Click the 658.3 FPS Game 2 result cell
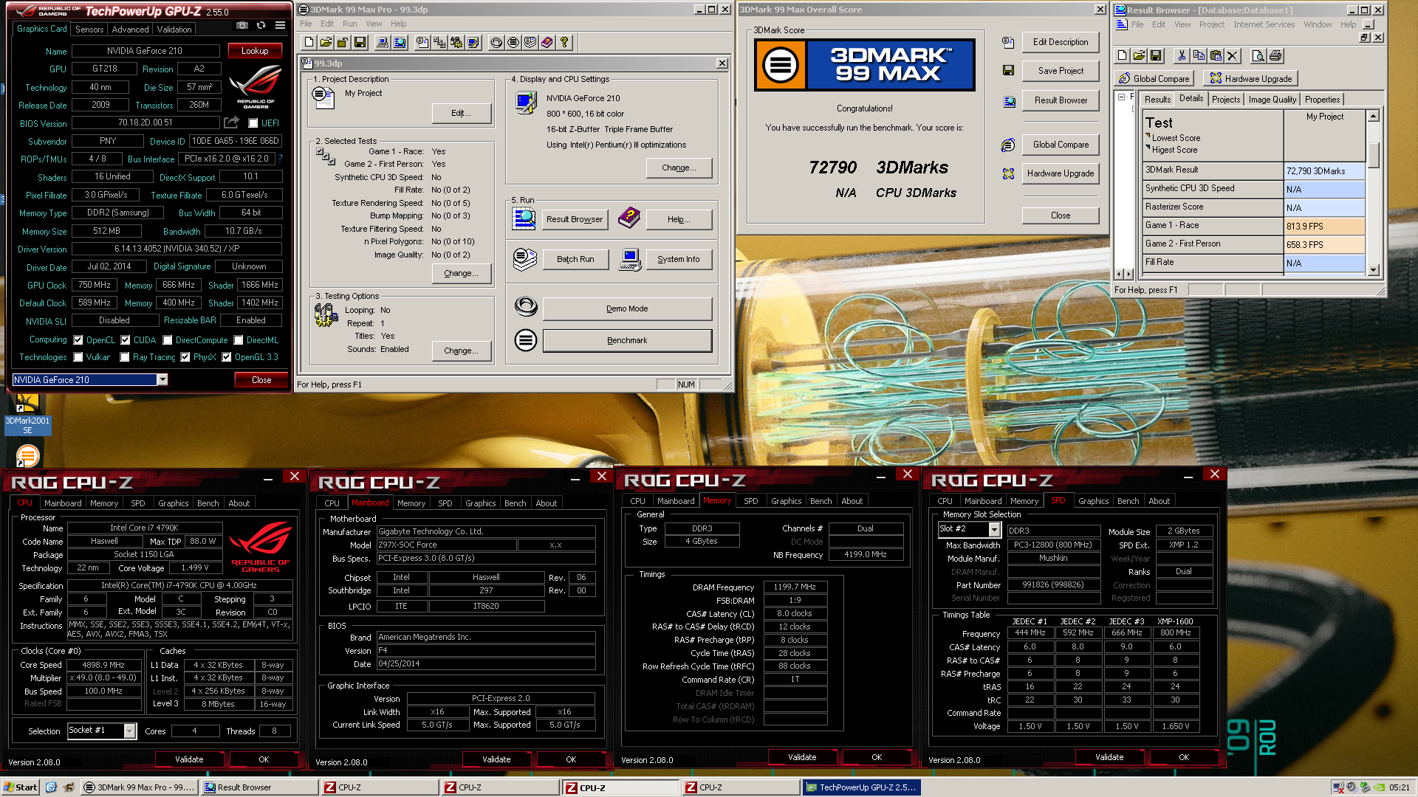Viewport: 1418px width, 797px height. [x=1325, y=244]
